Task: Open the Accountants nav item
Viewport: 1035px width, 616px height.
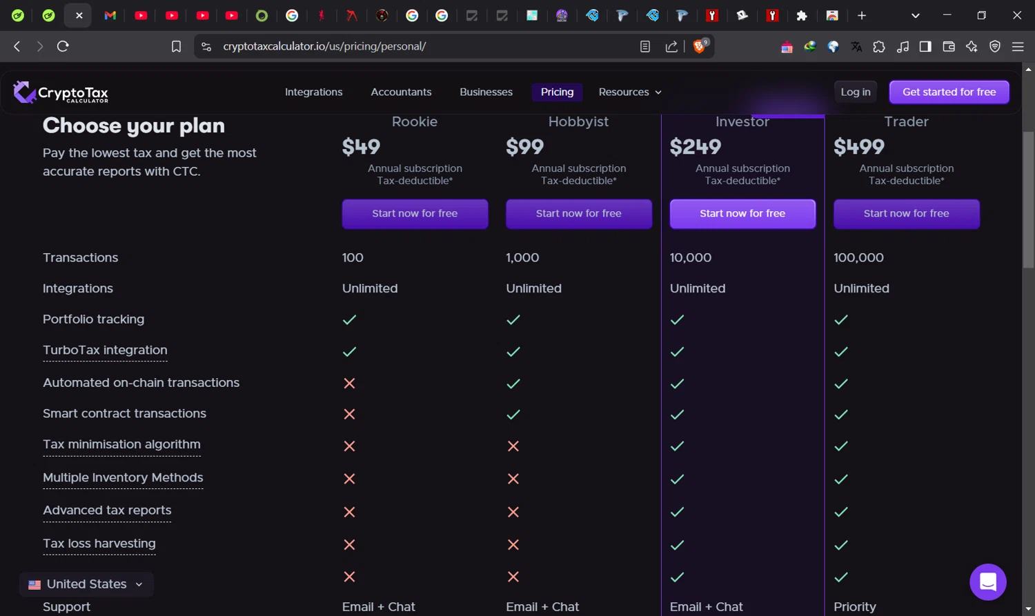Action: click(x=401, y=92)
